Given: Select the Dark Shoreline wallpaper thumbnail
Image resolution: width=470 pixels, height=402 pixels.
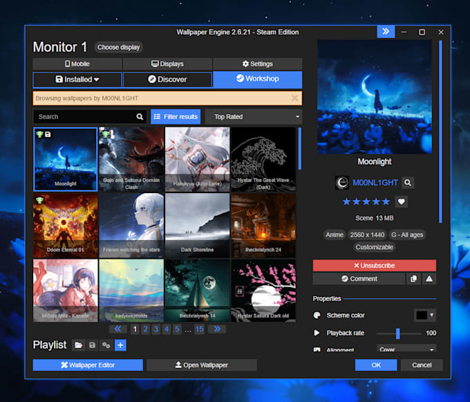Looking at the screenshot, I should click(x=198, y=224).
